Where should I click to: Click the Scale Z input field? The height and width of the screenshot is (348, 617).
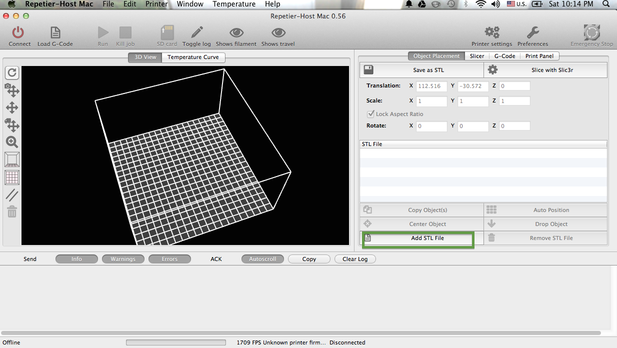[x=514, y=101]
